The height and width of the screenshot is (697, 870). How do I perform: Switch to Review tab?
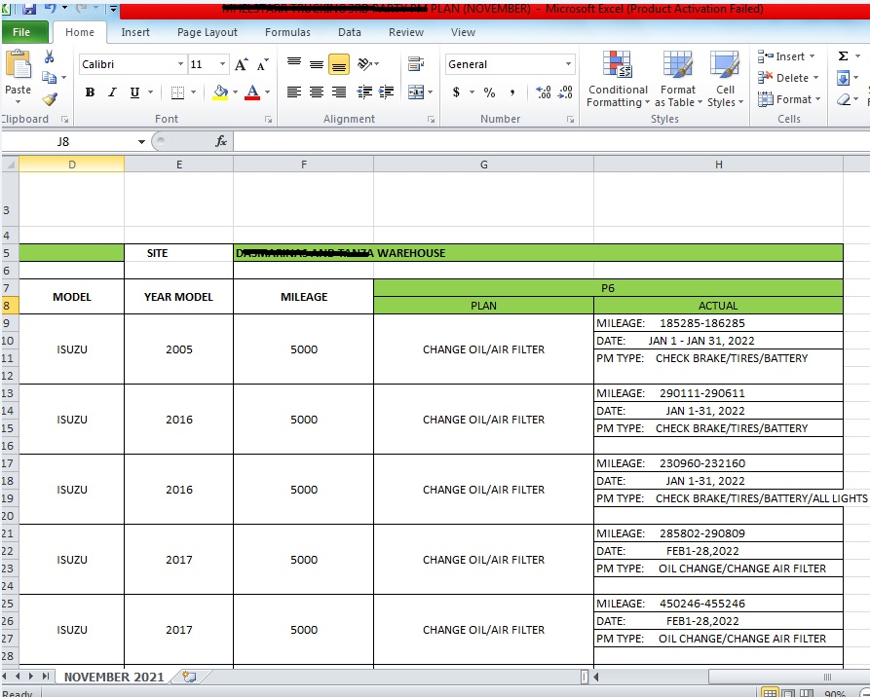tap(406, 32)
